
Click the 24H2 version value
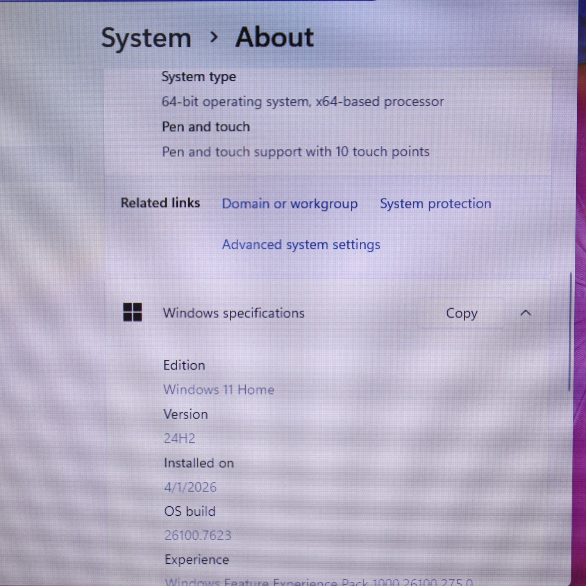point(179,439)
